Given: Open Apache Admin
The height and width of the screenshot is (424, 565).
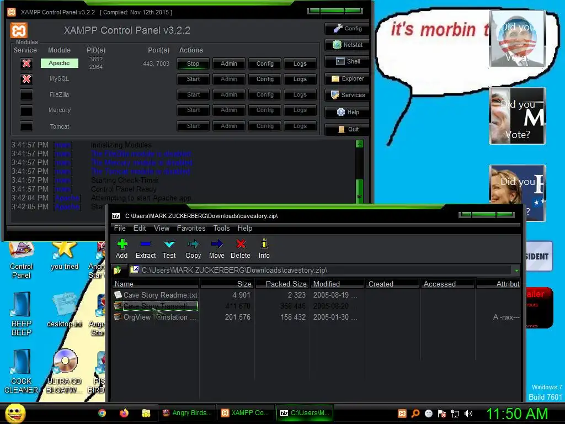Looking at the screenshot, I should [x=229, y=63].
